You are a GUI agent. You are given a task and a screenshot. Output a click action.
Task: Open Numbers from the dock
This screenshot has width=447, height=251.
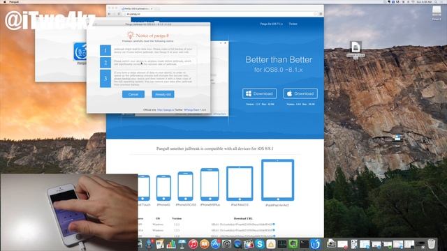(170, 244)
